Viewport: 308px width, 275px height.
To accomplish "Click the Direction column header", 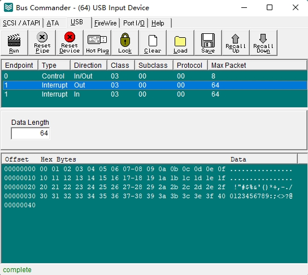I will (x=89, y=65).
